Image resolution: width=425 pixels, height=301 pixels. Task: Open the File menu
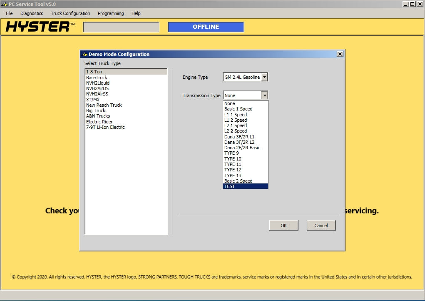pyautogui.click(x=9, y=13)
